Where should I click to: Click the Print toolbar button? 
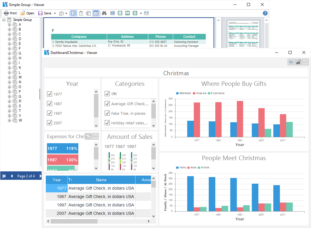(10, 13)
